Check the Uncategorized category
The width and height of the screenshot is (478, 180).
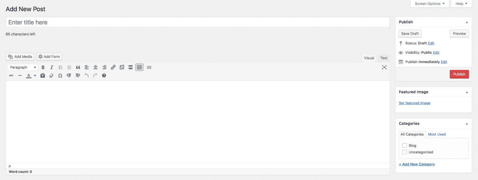point(405,152)
